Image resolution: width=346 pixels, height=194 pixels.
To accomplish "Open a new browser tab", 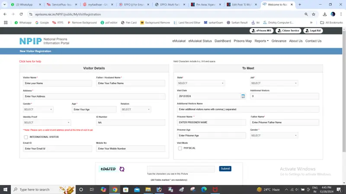I will (300, 4).
